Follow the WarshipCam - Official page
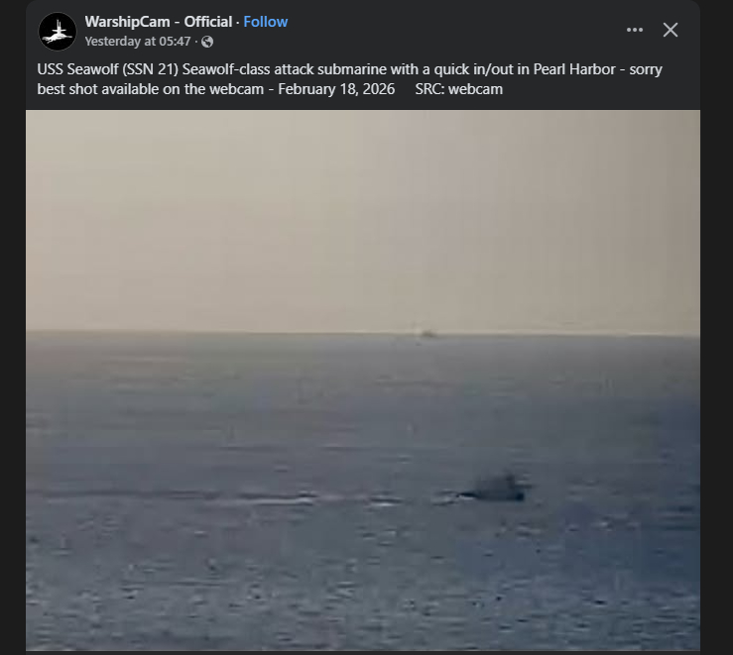Viewport: 733px width, 655px height. (x=266, y=22)
